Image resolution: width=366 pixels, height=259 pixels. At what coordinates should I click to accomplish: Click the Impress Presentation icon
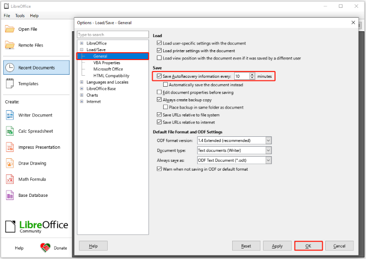point(10,147)
